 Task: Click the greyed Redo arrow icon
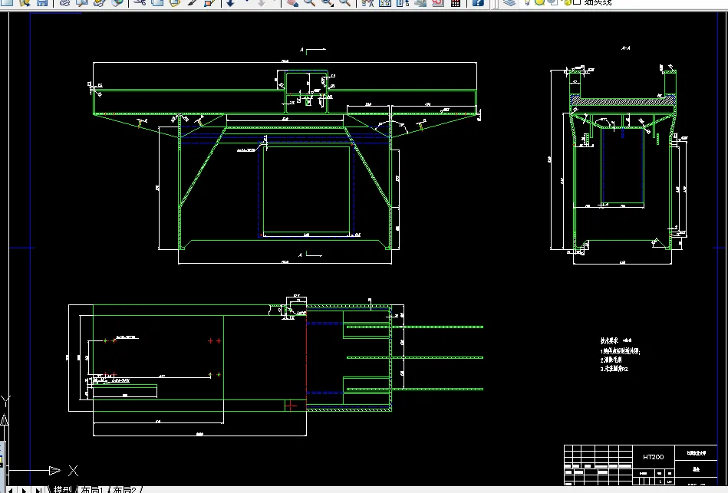click(x=262, y=3)
